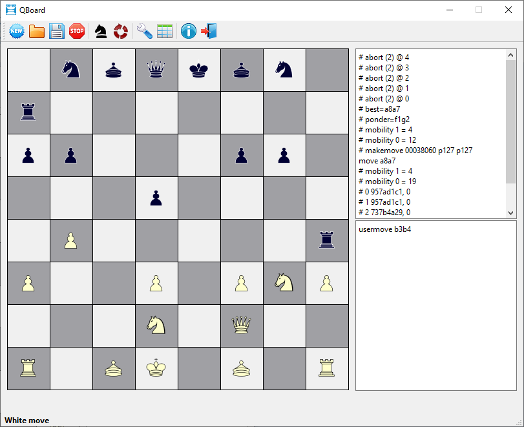Select the white pawn on f3
Screen dimensions: 524x427
(x=241, y=283)
